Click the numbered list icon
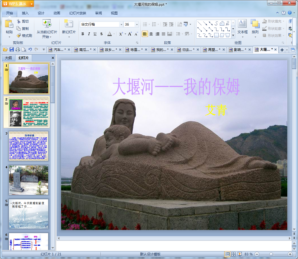This screenshot has height=259, width=298. (154, 24)
